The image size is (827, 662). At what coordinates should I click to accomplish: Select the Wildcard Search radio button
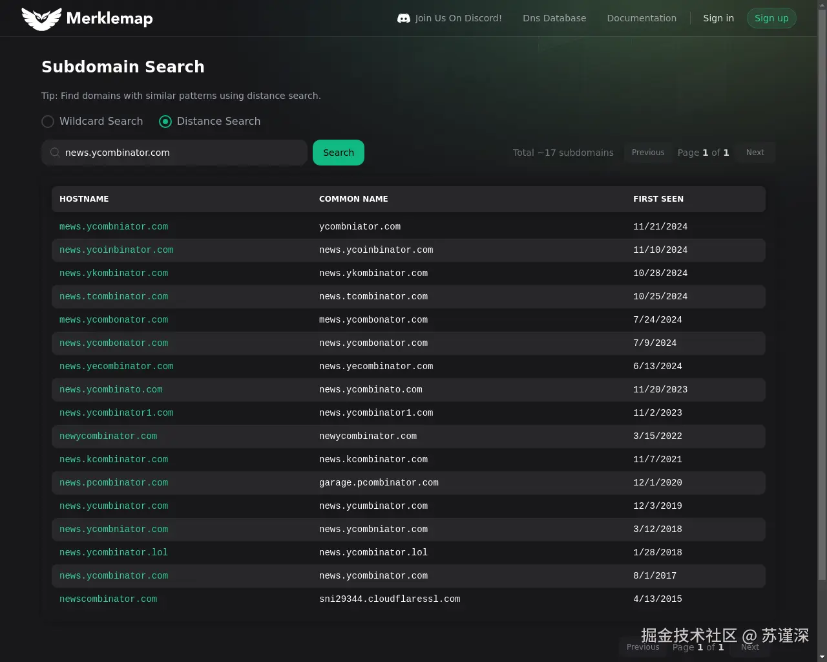coord(48,122)
